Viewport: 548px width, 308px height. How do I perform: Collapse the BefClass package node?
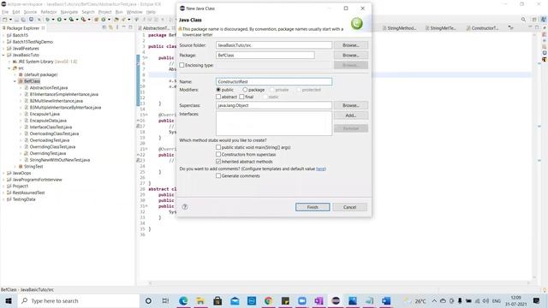click(15, 81)
